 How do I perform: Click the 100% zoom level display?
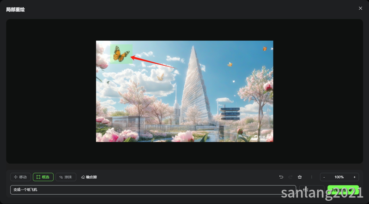click(339, 177)
